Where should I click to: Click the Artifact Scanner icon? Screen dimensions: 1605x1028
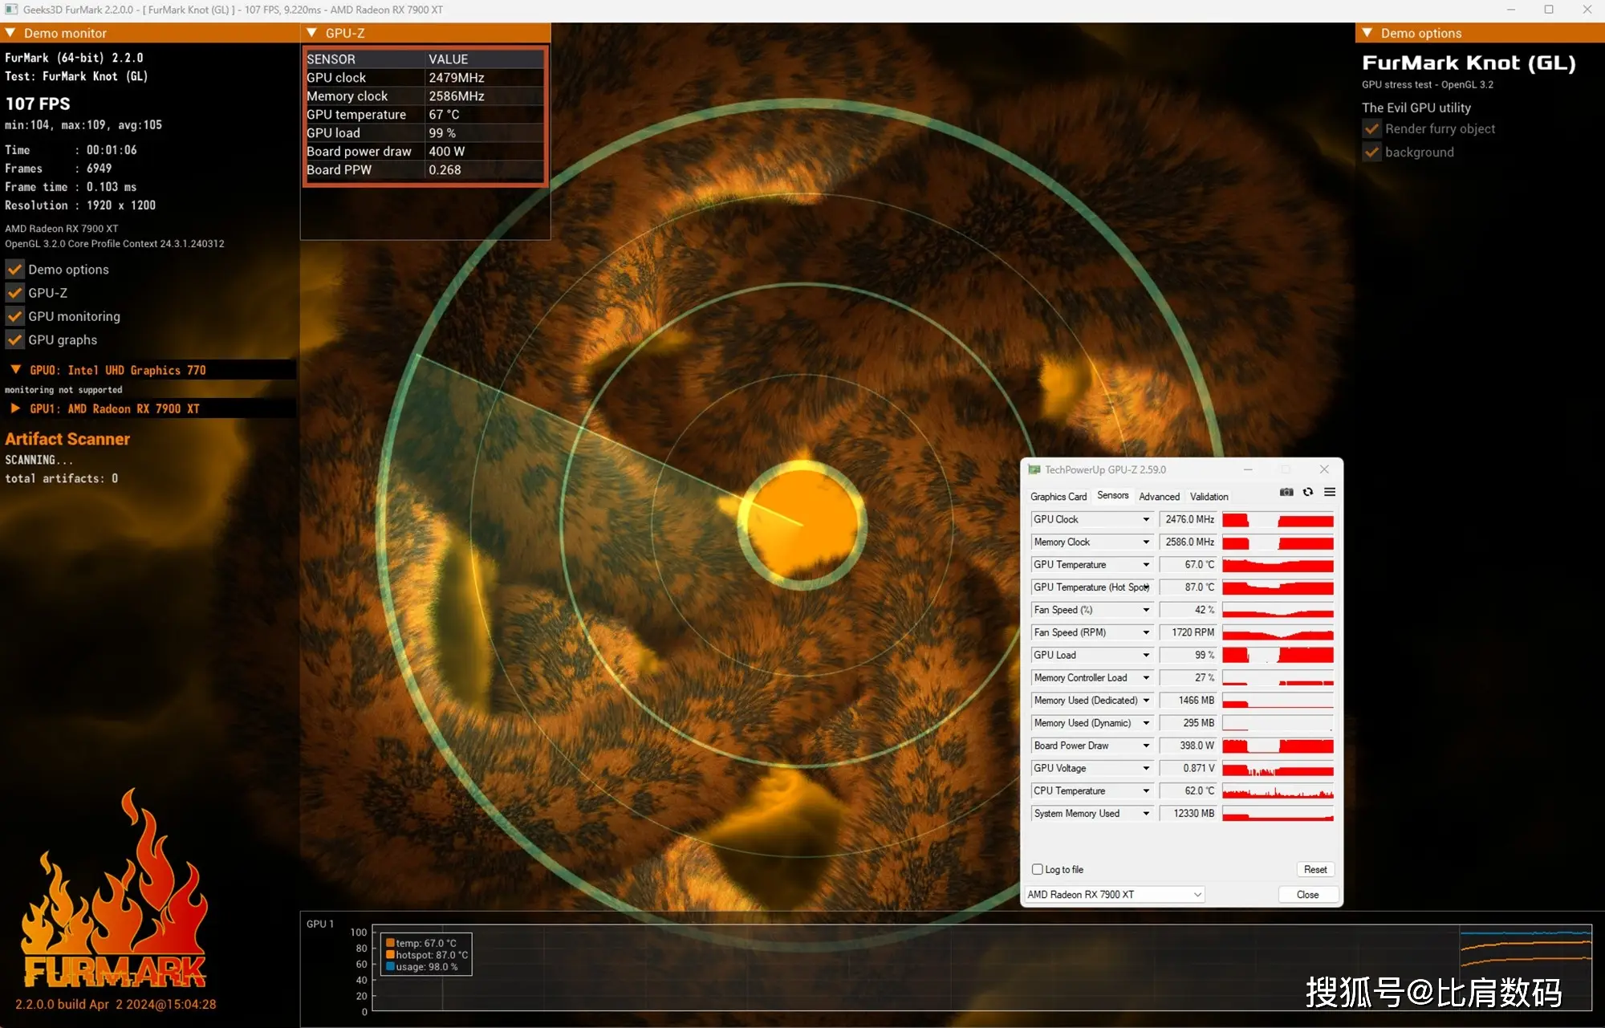[x=66, y=440]
